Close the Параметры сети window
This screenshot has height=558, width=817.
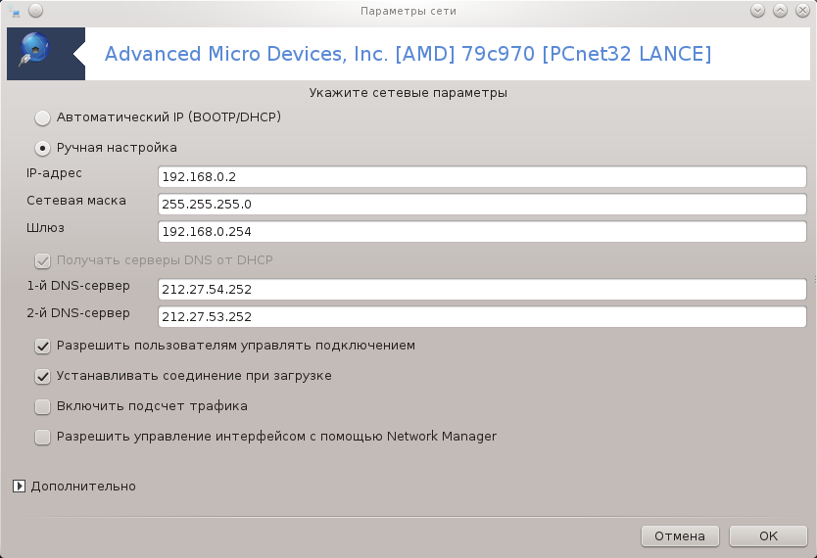tap(802, 11)
